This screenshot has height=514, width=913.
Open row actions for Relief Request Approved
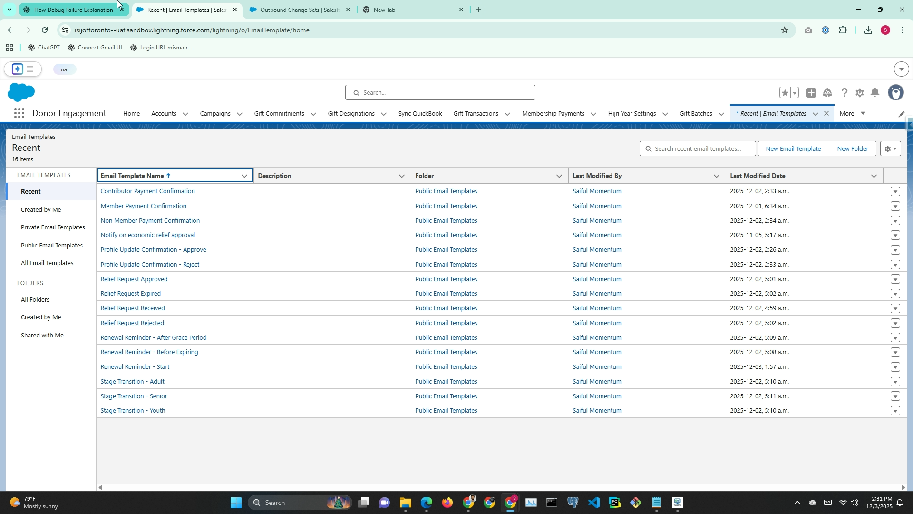point(895,279)
